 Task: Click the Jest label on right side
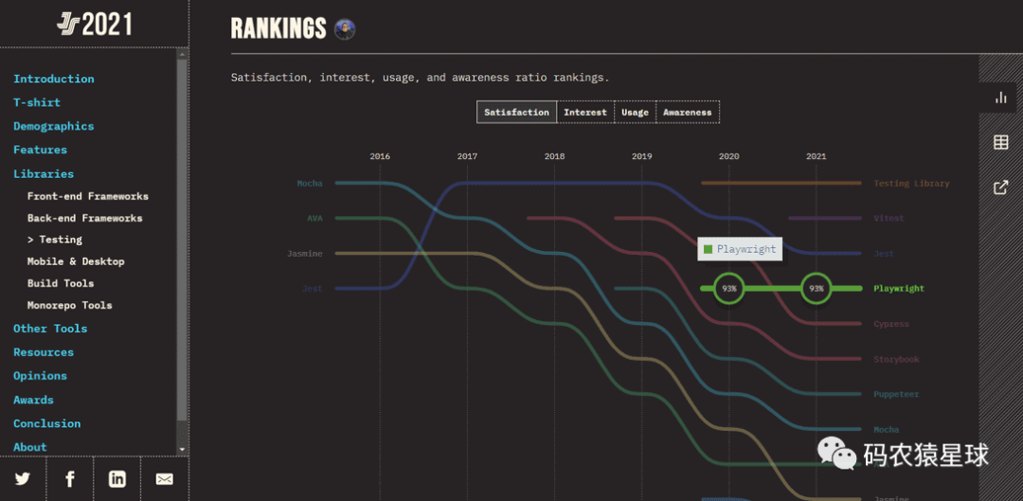pos(884,254)
